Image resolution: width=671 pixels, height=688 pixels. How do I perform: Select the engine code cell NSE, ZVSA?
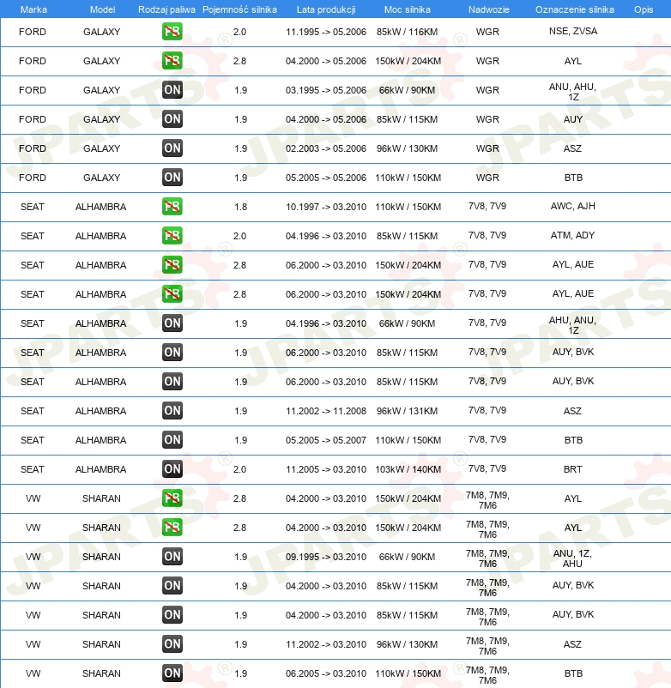click(573, 31)
